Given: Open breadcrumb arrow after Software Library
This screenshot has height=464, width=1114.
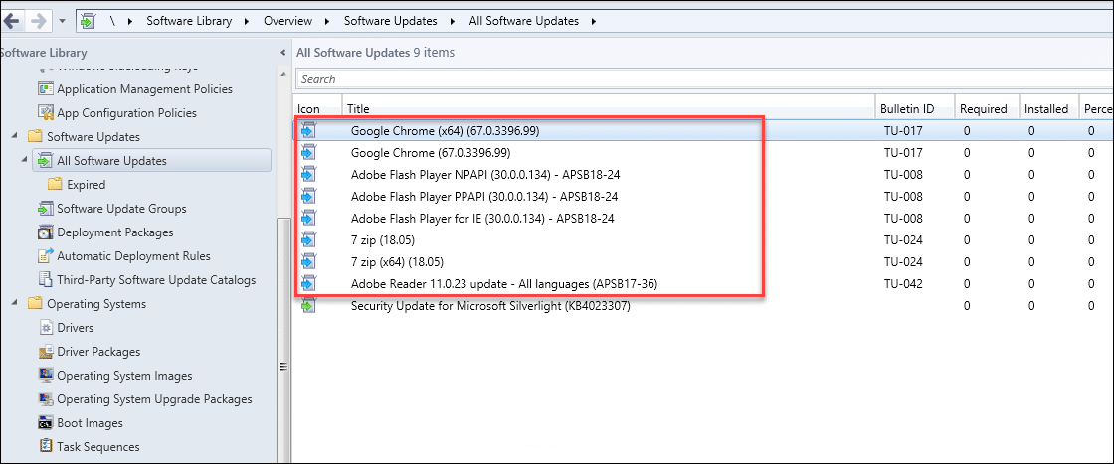Looking at the screenshot, I should pos(247,21).
